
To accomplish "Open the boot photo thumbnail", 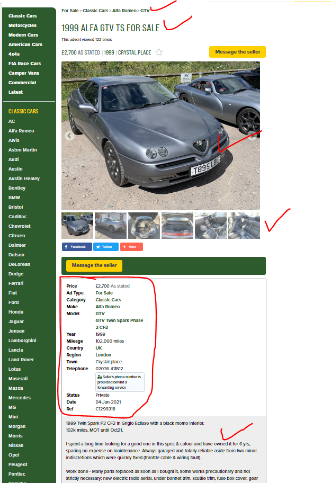I will [177, 226].
